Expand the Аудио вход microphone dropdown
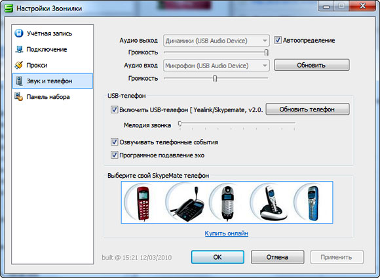380x278 pixels. pyautogui.click(x=216, y=66)
